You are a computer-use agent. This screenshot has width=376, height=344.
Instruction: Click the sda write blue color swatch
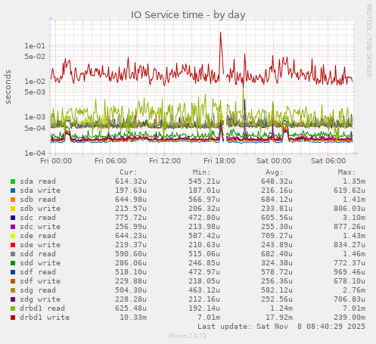pos(13,191)
